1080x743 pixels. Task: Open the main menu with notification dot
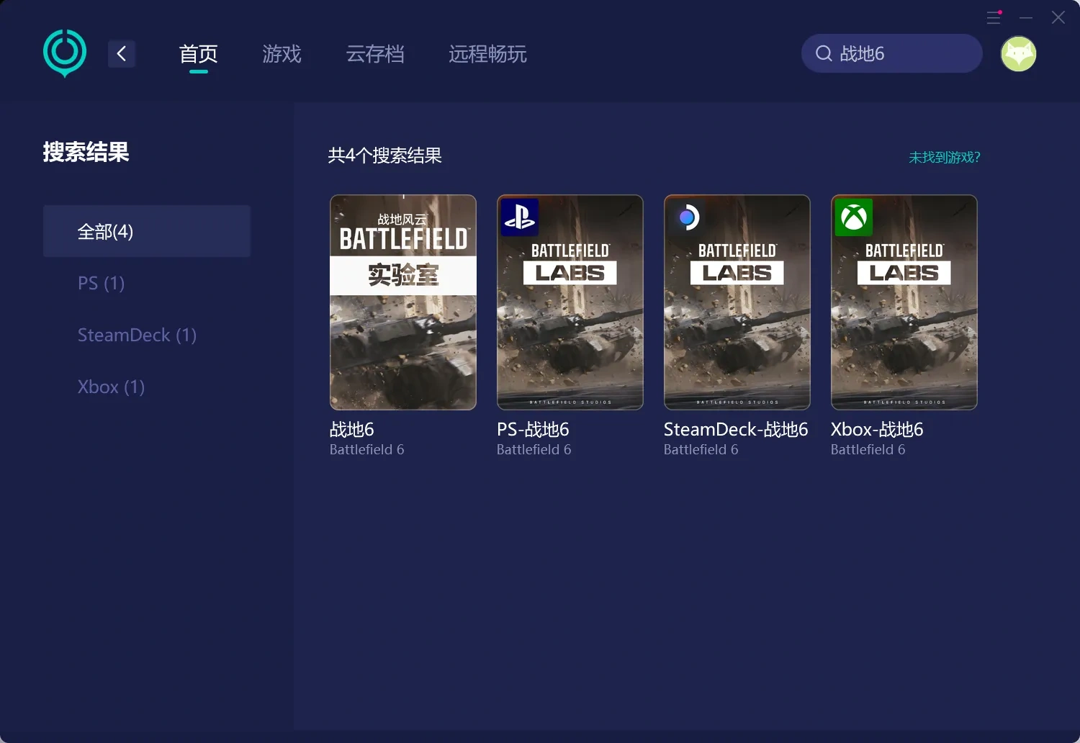(994, 18)
